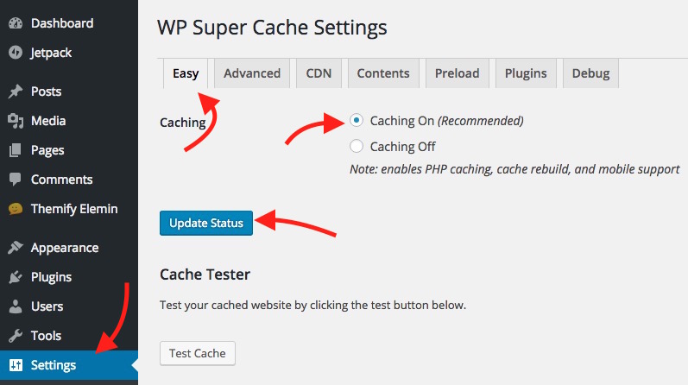
Task: Click the Posts pushpin icon
Action: (x=15, y=92)
